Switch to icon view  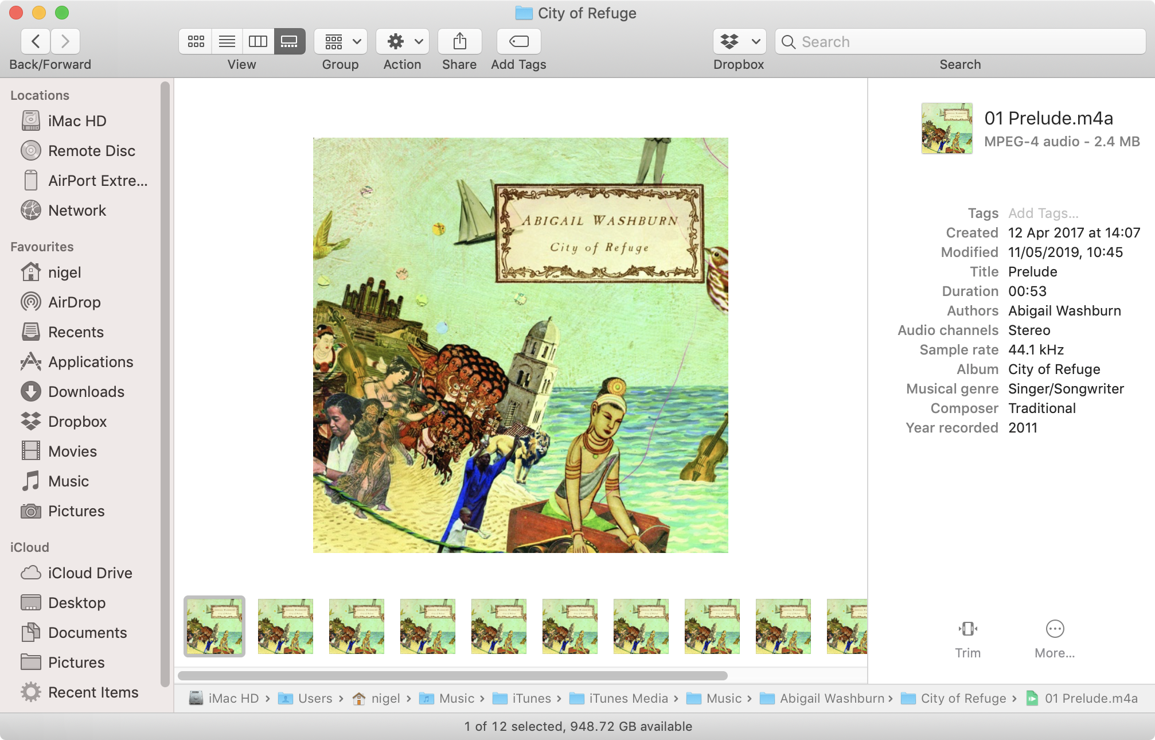196,41
